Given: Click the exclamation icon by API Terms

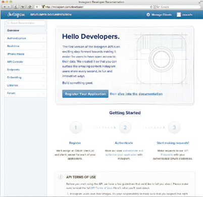Looking at the screenshot, I should (61, 177).
